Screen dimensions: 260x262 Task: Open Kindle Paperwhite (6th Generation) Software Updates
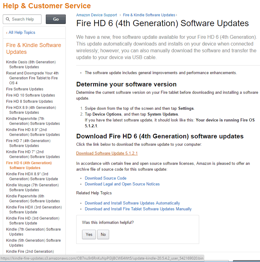point(33,199)
